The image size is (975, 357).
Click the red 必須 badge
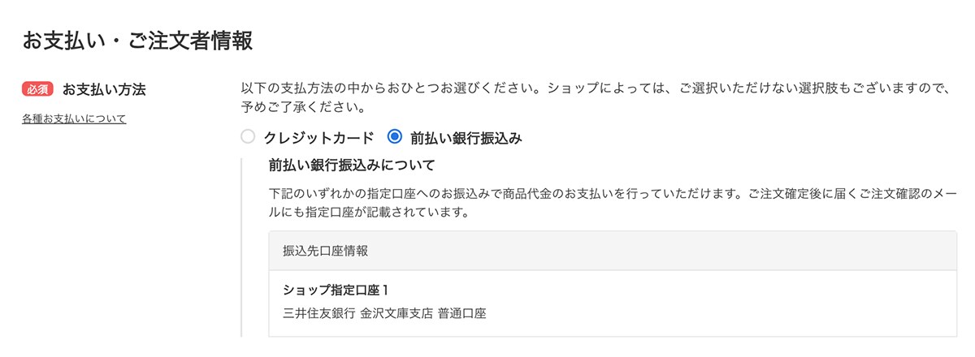pyautogui.click(x=37, y=88)
